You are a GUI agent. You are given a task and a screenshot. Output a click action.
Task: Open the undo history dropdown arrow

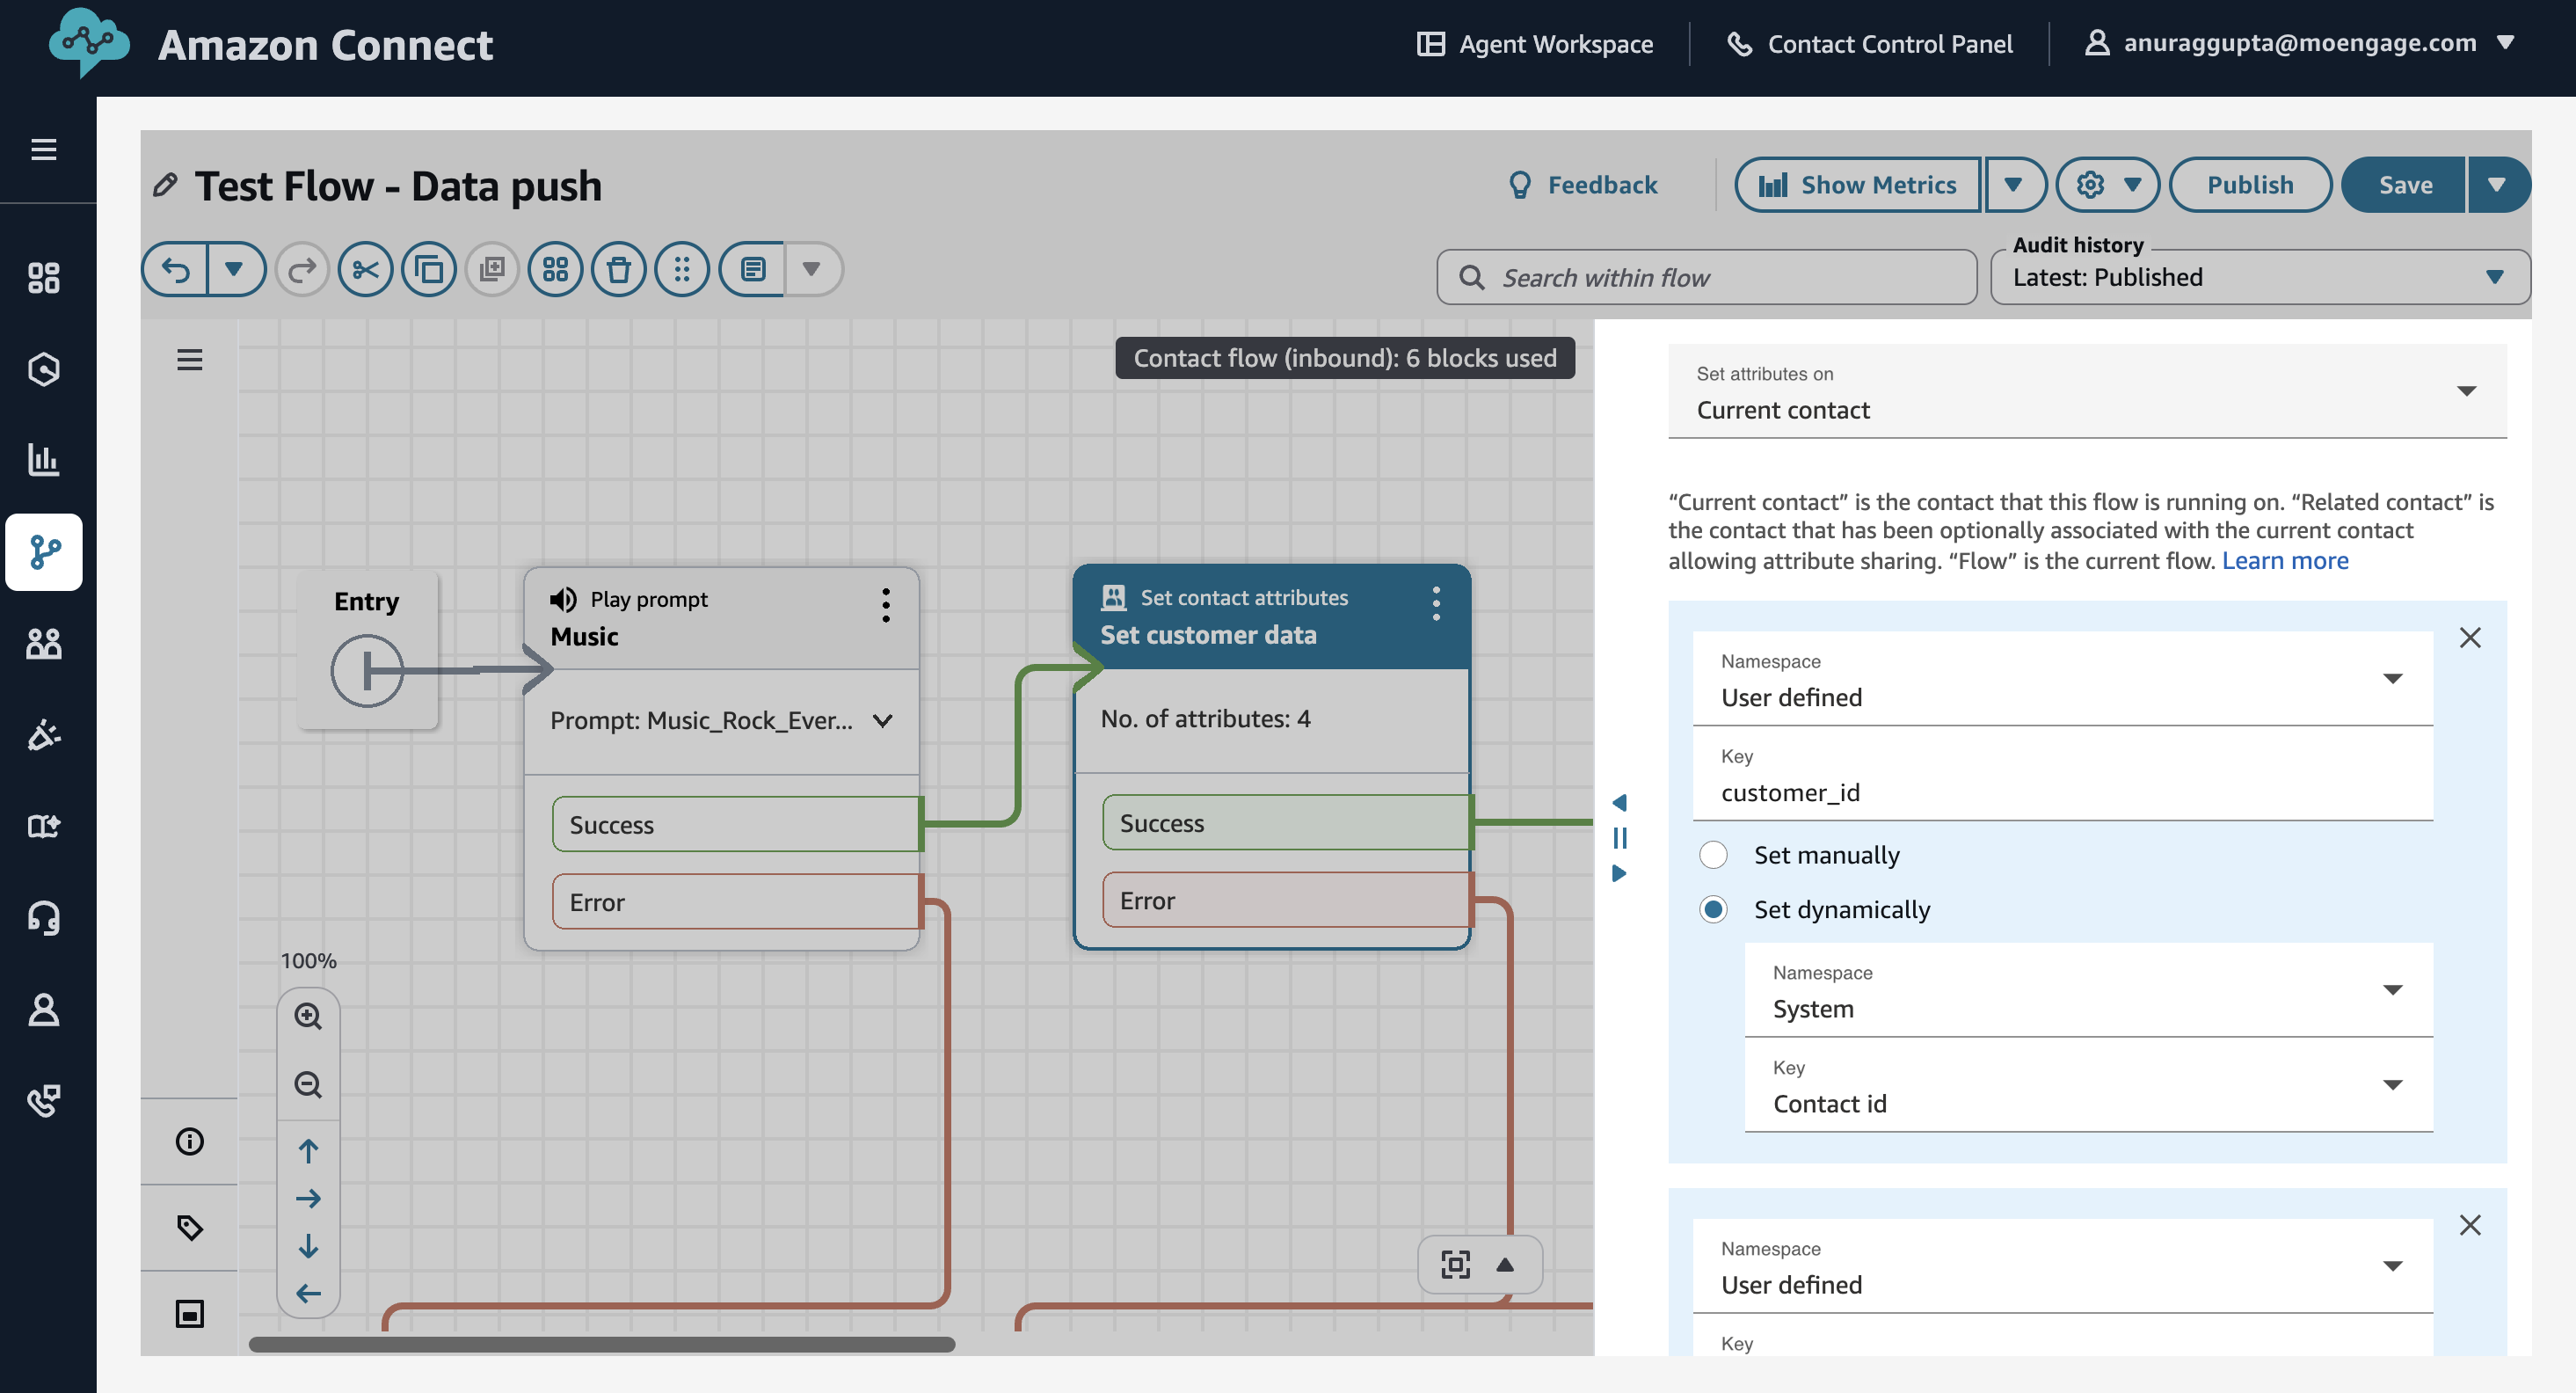tap(234, 269)
